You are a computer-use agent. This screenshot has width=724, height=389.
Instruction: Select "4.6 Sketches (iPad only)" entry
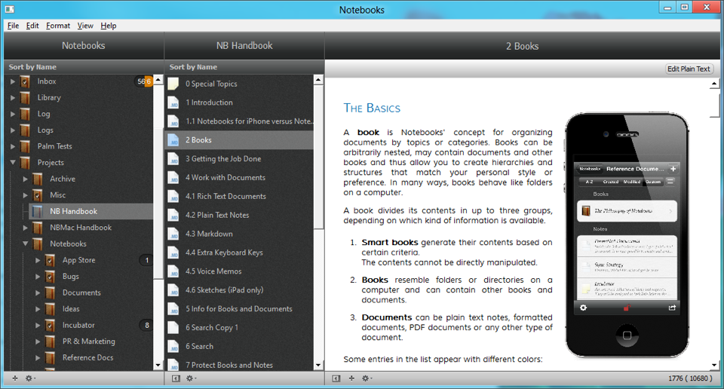tap(239, 290)
